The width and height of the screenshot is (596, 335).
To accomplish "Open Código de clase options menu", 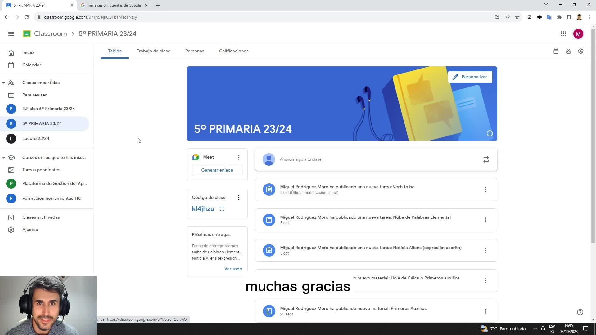I will (x=238, y=198).
